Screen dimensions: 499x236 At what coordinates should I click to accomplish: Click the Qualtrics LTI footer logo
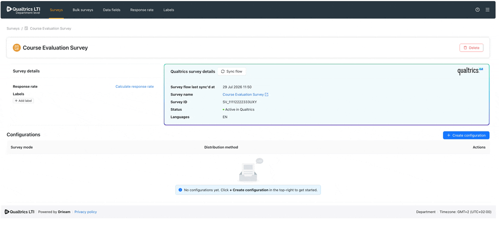point(19,212)
